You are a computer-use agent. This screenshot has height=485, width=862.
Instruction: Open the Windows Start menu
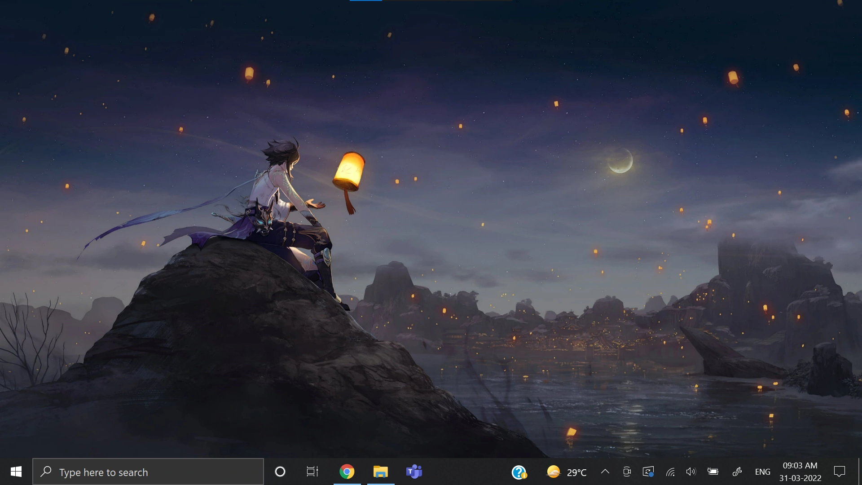[16, 472]
